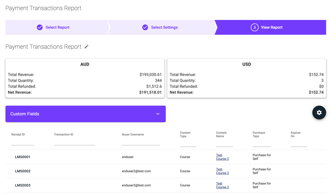Click buyer username enduser

[x=128, y=157]
